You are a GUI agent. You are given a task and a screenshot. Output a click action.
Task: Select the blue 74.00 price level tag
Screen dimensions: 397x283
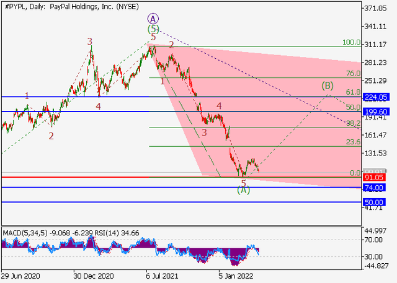(x=374, y=188)
